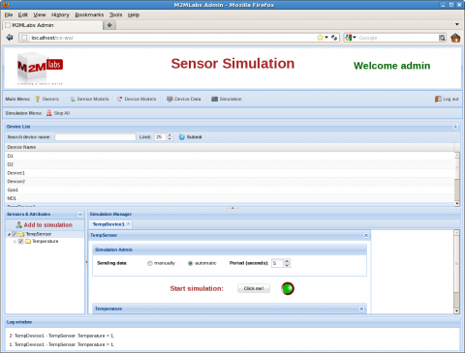Log out of the admin session
Screen dimensions: 465x353
point(447,99)
